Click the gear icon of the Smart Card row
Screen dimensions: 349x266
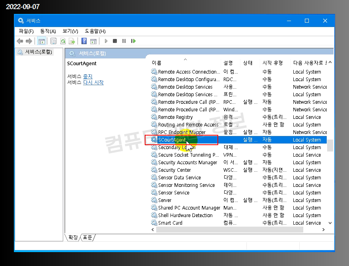154,223
